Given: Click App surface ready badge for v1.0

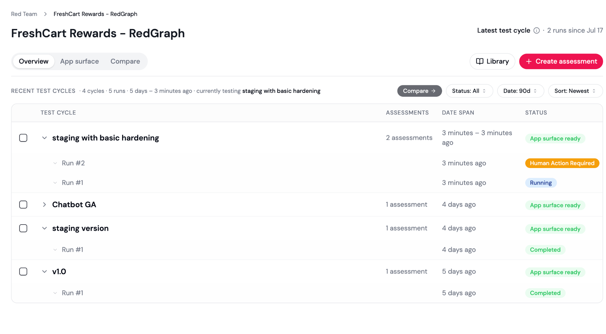Looking at the screenshot, I should pos(555,272).
